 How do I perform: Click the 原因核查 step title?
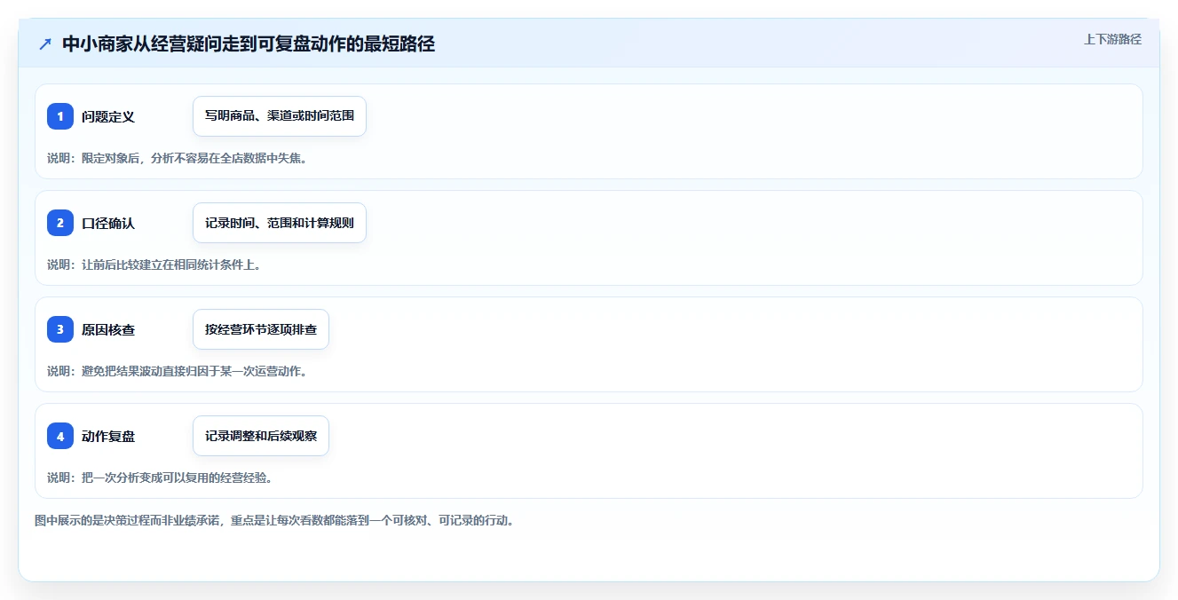[108, 329]
